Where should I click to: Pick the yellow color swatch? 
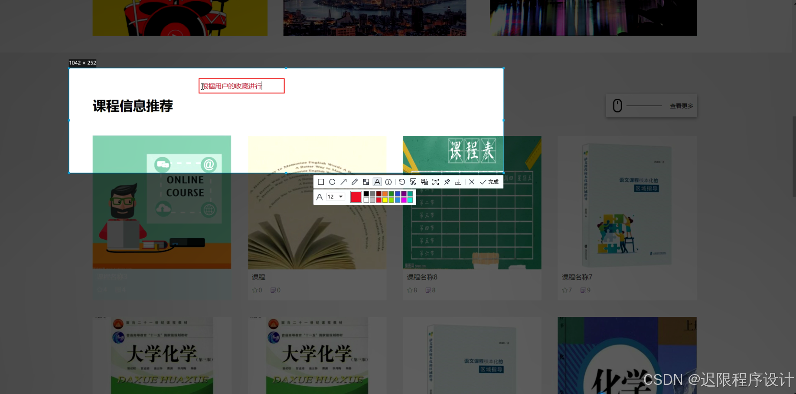385,200
